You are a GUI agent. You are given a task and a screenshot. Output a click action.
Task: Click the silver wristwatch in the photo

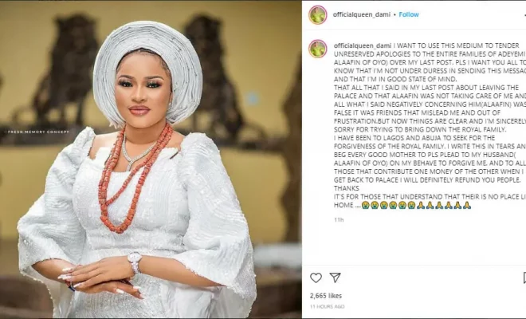point(134,262)
